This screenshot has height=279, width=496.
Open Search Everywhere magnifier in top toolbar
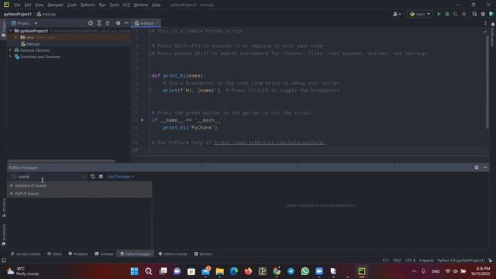[x=474, y=14]
